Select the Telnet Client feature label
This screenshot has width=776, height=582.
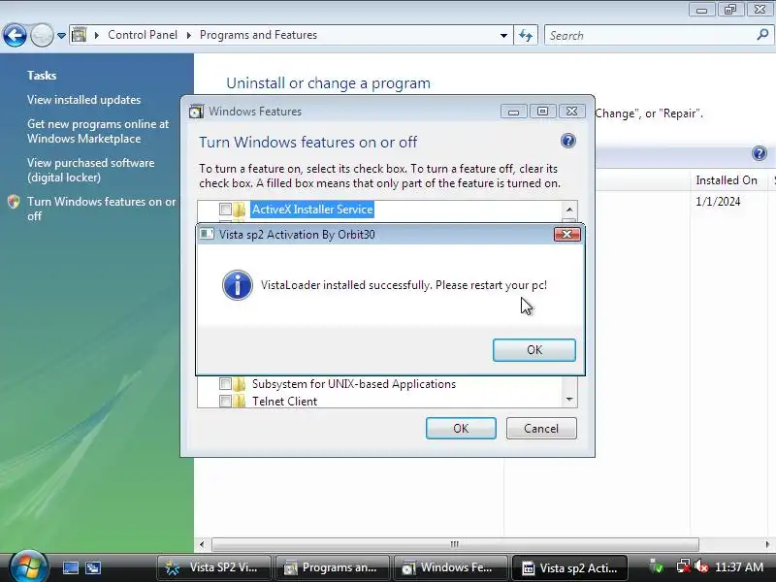tap(284, 402)
